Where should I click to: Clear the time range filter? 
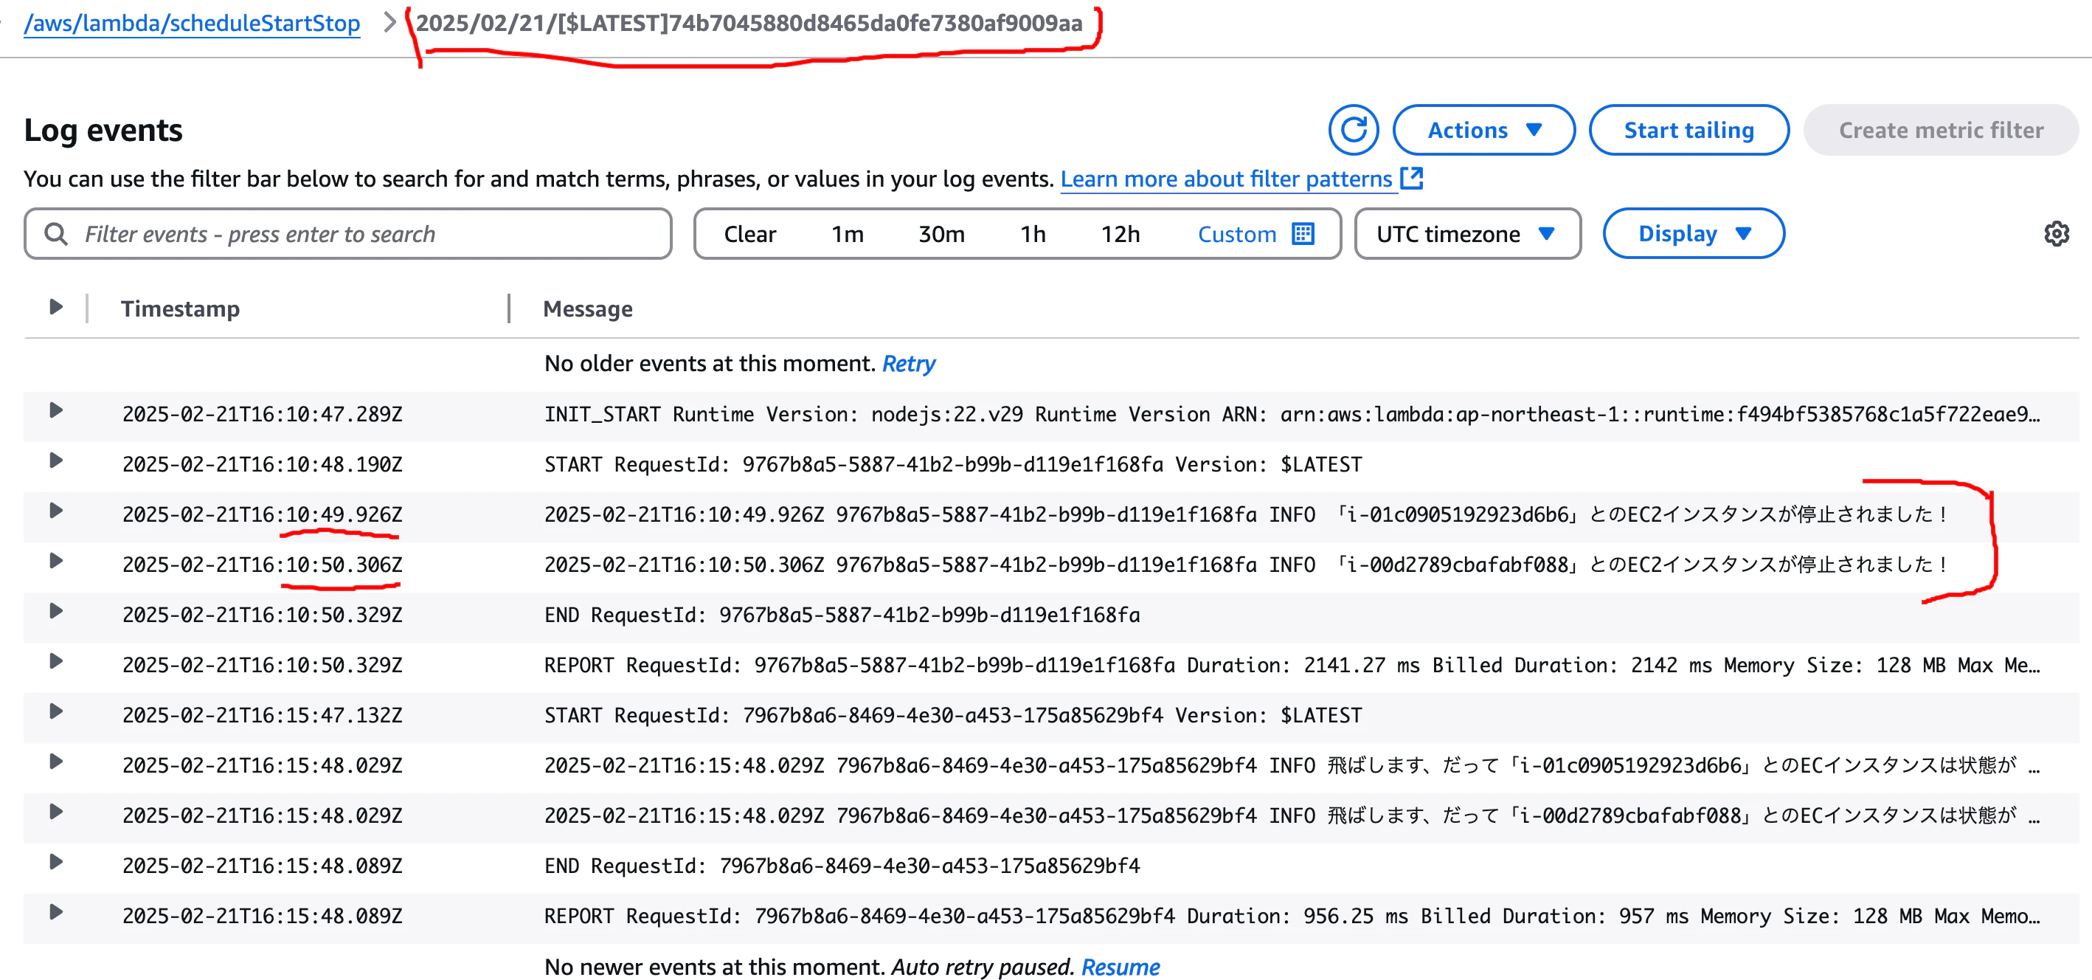click(x=749, y=234)
